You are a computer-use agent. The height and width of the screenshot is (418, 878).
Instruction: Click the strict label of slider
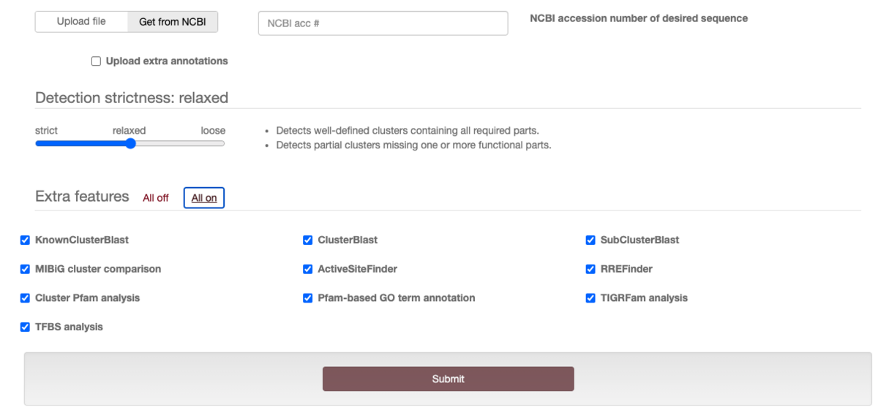pyautogui.click(x=46, y=131)
